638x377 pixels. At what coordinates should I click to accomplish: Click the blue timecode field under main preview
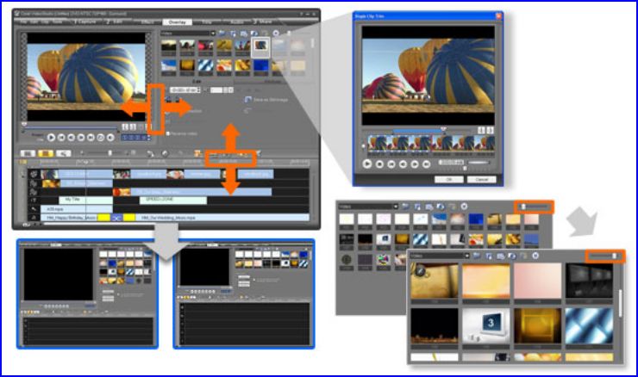click(x=136, y=138)
